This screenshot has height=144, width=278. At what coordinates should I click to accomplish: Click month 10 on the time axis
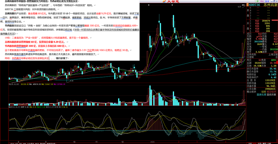[74, 142]
